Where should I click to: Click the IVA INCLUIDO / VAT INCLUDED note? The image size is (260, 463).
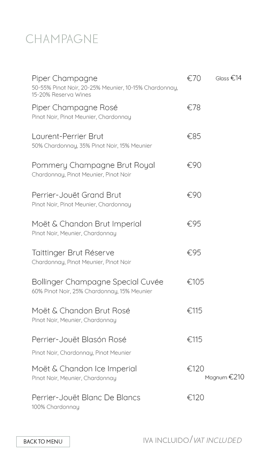point(192,440)
